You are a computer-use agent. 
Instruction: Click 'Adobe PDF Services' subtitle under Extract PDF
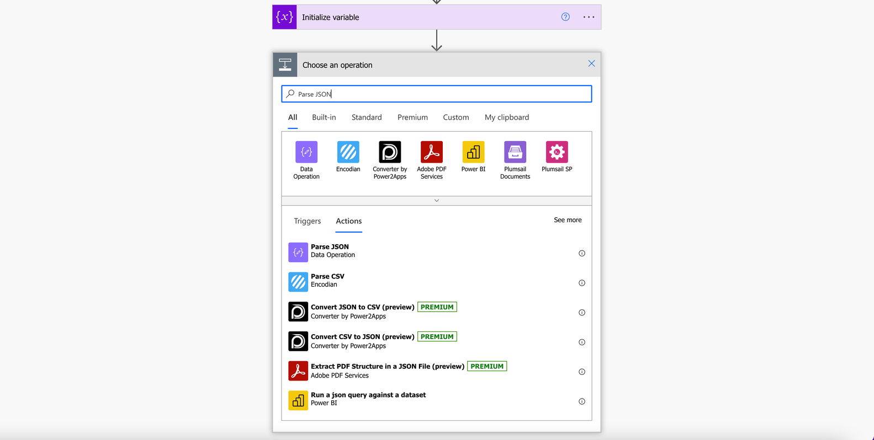point(340,375)
